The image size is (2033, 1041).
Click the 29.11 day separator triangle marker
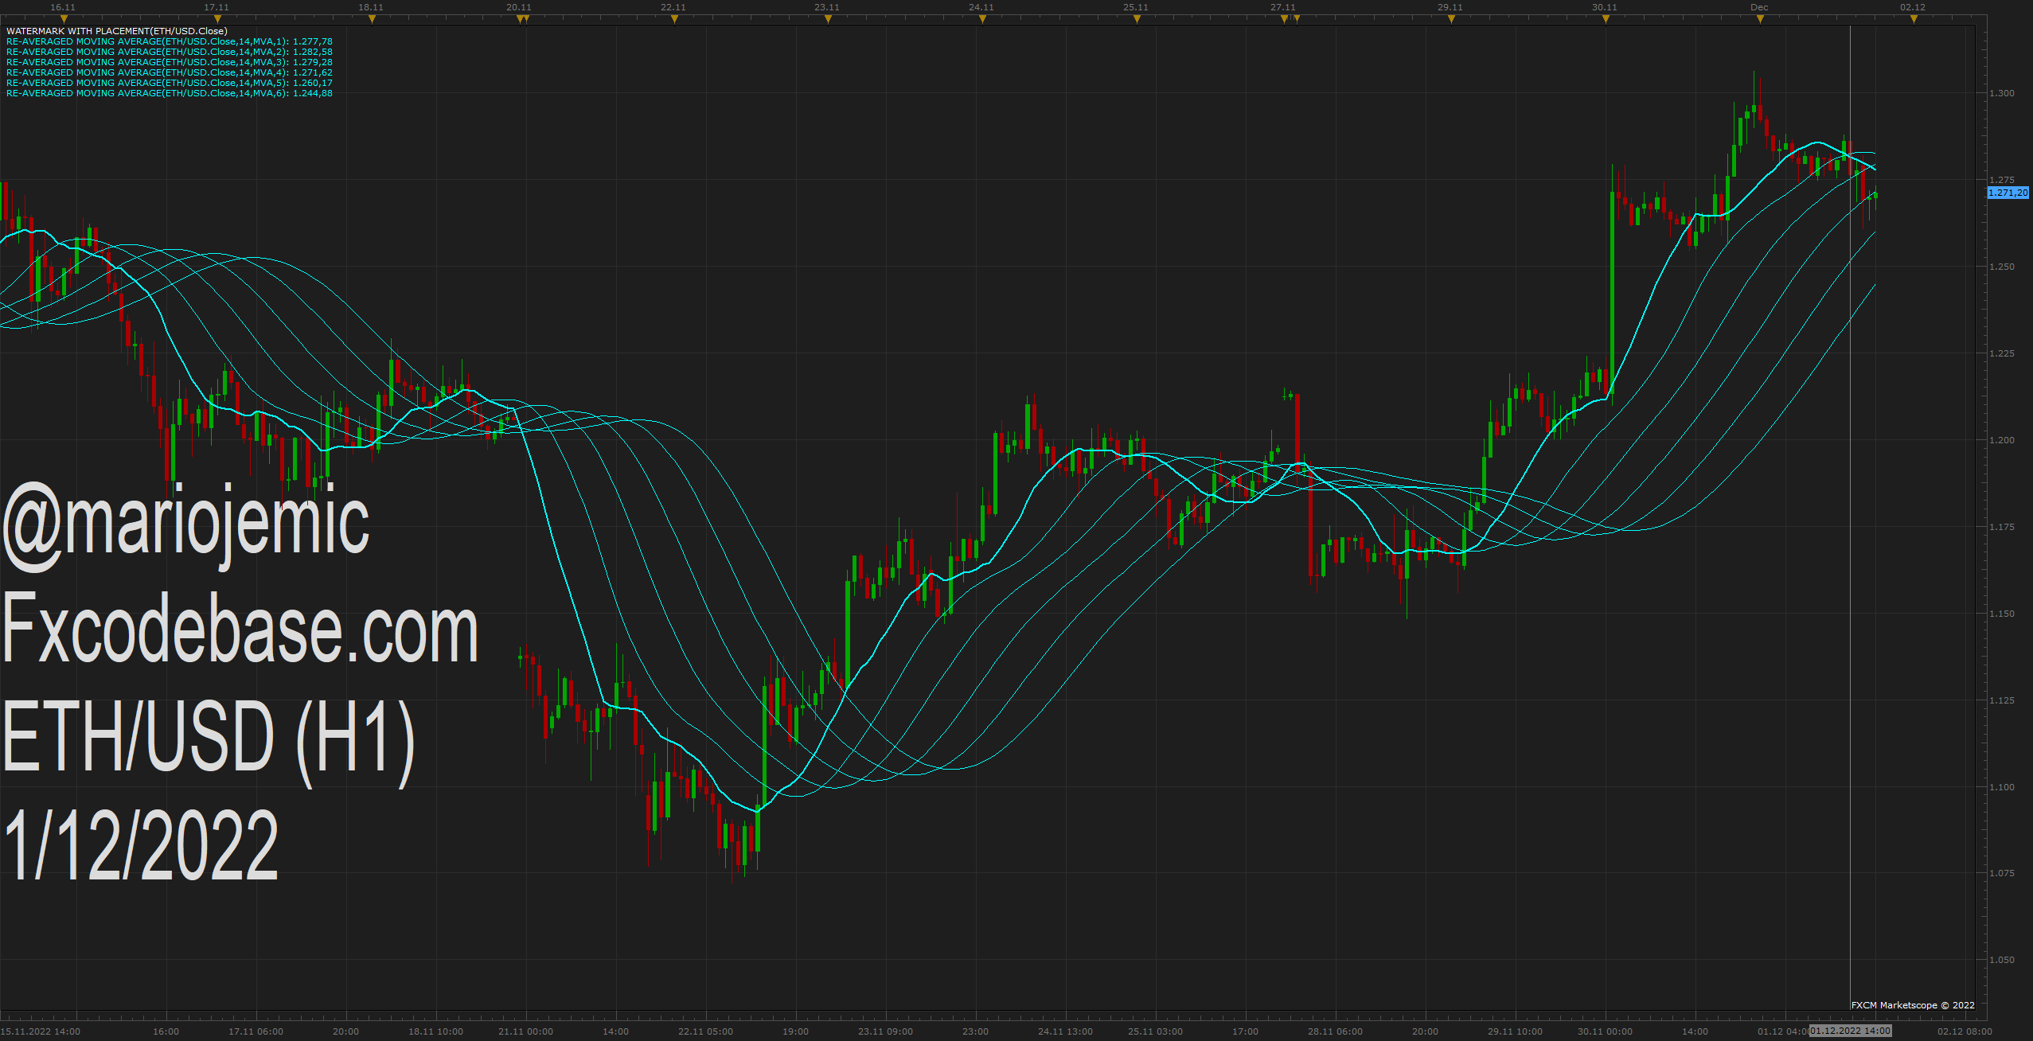tap(1451, 20)
